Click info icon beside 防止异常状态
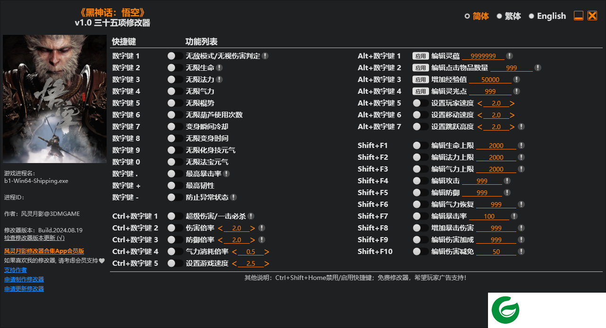Viewport: 606px width, 328px height. pyautogui.click(x=233, y=197)
